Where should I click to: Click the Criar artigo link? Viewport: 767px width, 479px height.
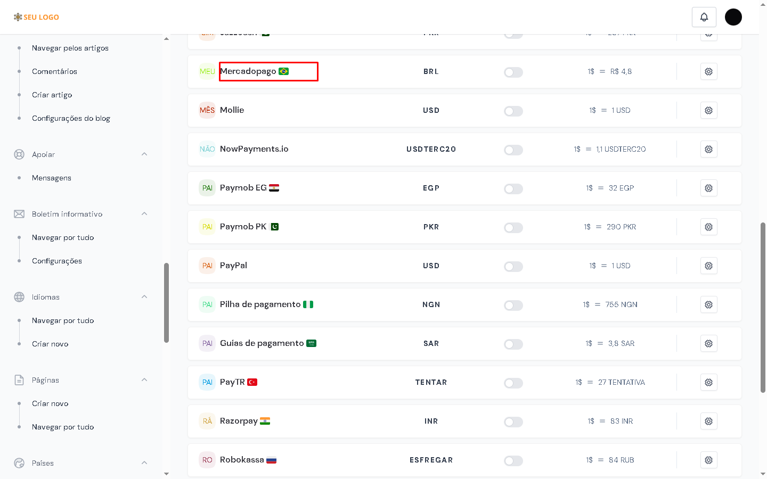tap(52, 95)
